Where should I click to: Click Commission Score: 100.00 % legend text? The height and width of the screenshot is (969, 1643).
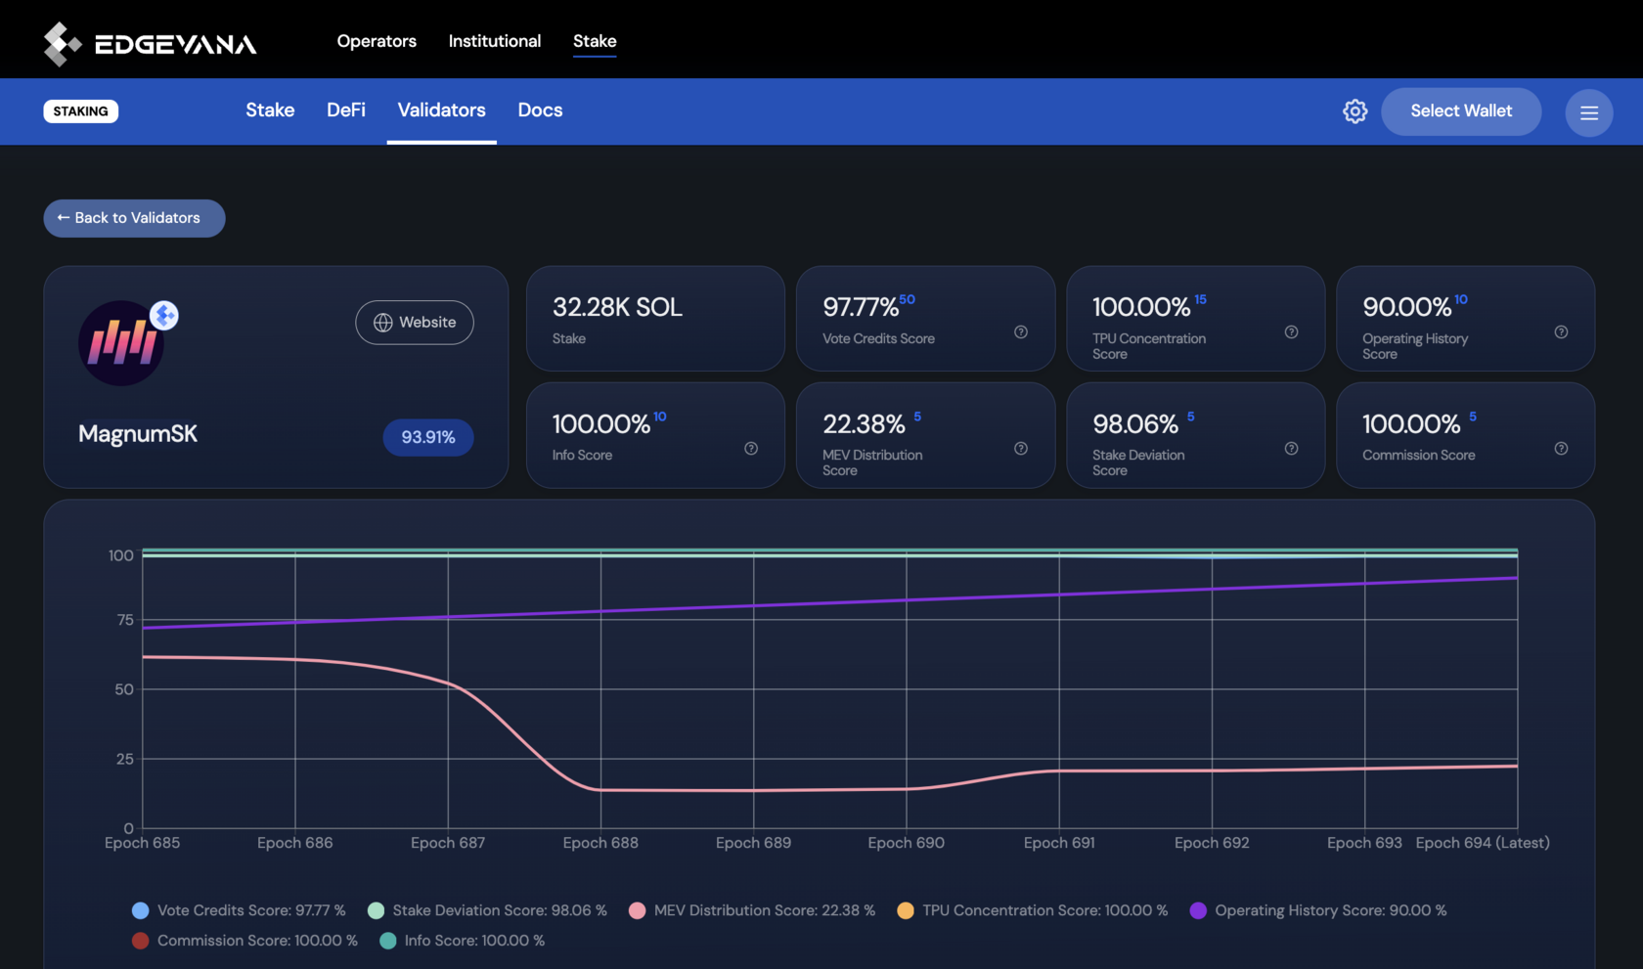coord(257,941)
